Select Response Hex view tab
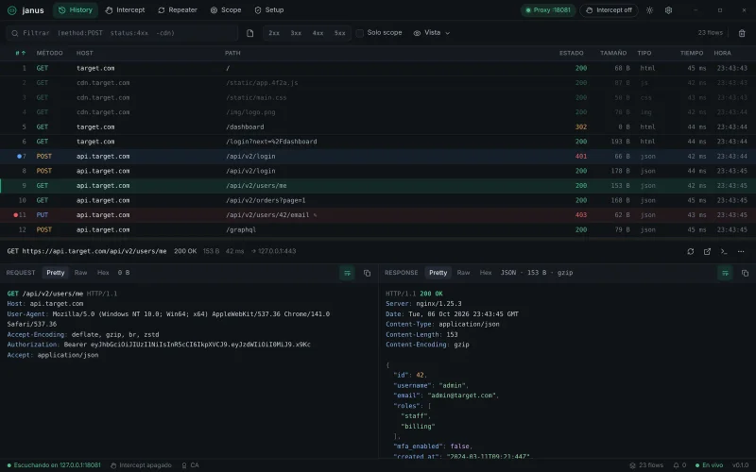 tap(486, 273)
